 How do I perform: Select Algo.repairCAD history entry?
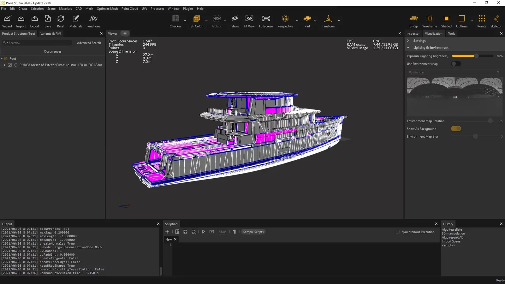453,238
